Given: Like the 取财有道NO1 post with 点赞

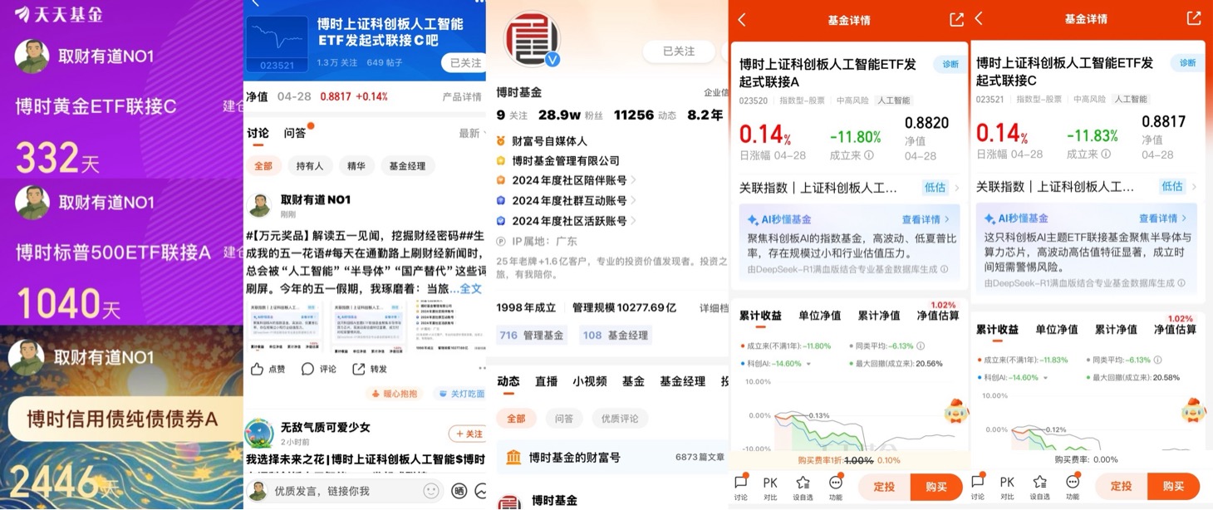Looking at the screenshot, I should pos(268,369).
